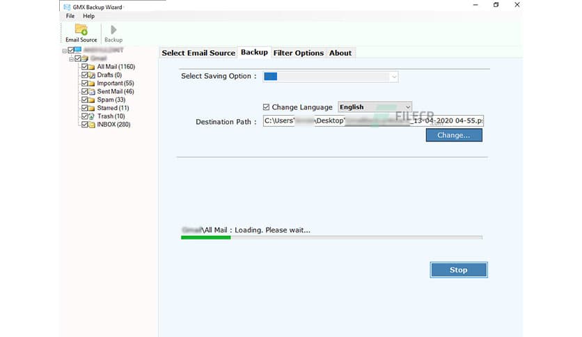Screen dimensions: 582x337
Task: Click the 'Loading. Please wait...' status text
Action: (x=272, y=230)
